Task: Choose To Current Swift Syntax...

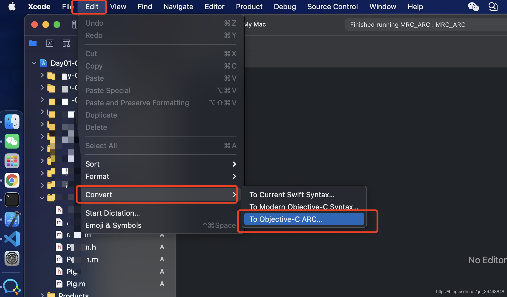Action: tap(304, 195)
